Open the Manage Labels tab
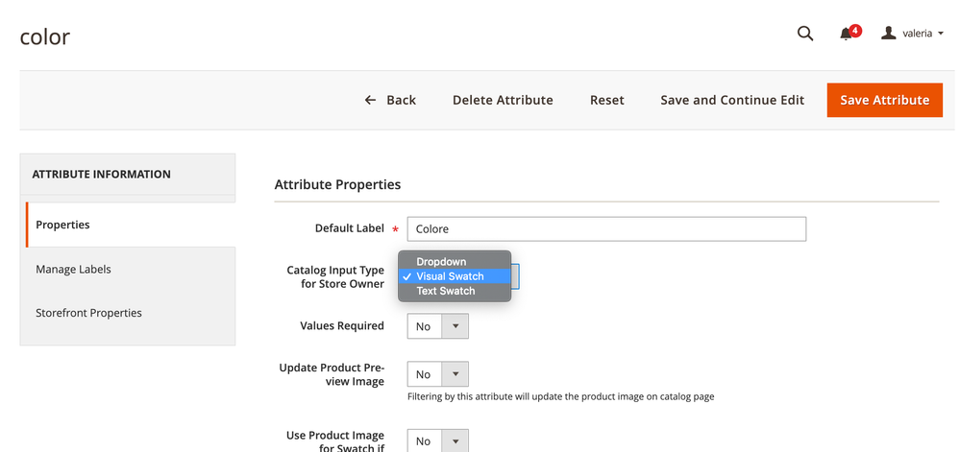 point(73,270)
